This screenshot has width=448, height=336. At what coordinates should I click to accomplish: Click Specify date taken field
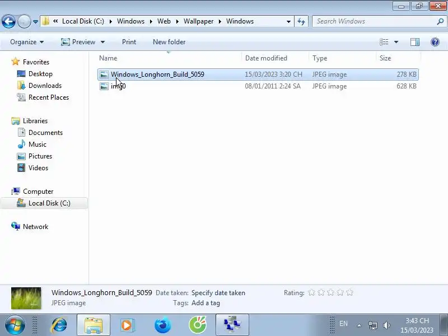coord(218,293)
